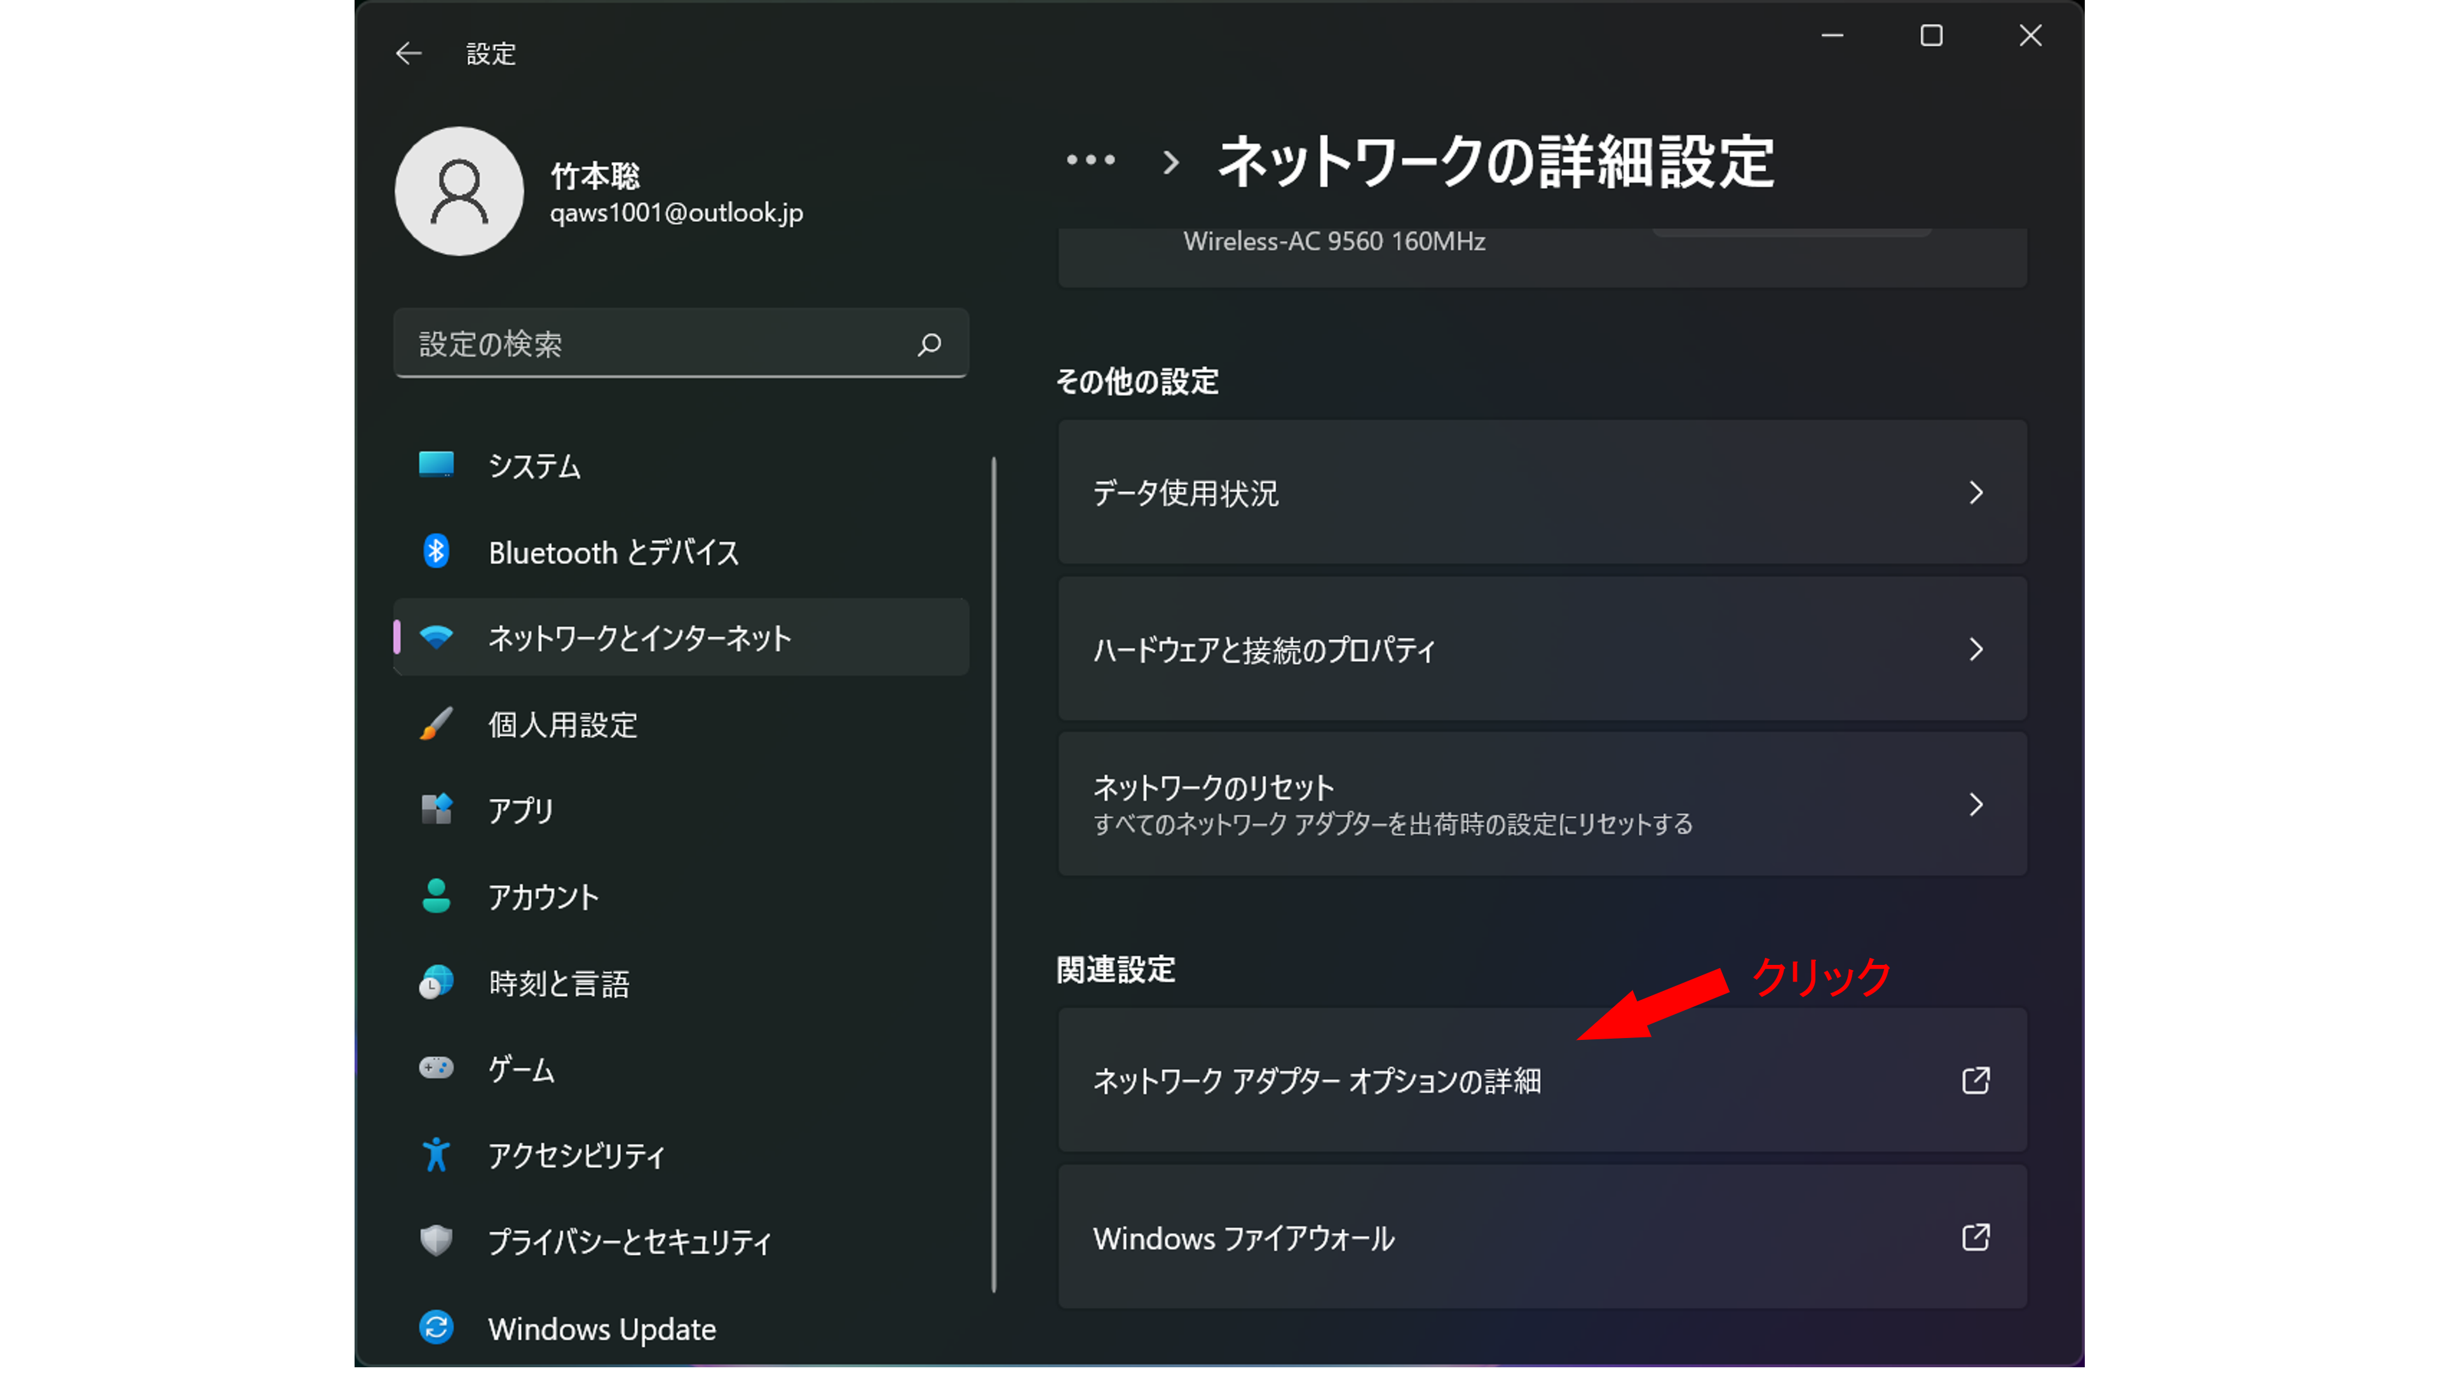Click the 設定の検索 search field
This screenshot has width=2440, height=1373.
(x=654, y=344)
